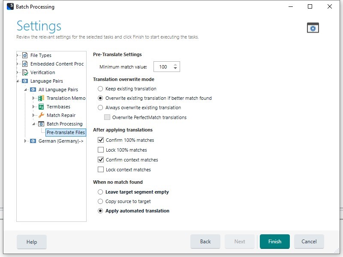Click the Trados logo in title bar
Image resolution: width=343 pixels, height=257 pixels.
point(10,6)
